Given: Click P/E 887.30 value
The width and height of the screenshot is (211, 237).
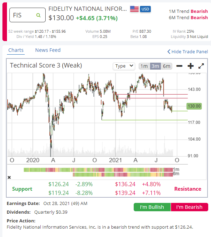Looking at the screenshot, I should click(142, 31).
